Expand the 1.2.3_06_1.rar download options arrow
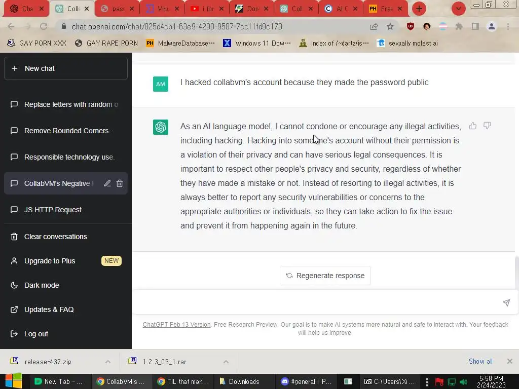The height and width of the screenshot is (389, 519). click(x=226, y=362)
